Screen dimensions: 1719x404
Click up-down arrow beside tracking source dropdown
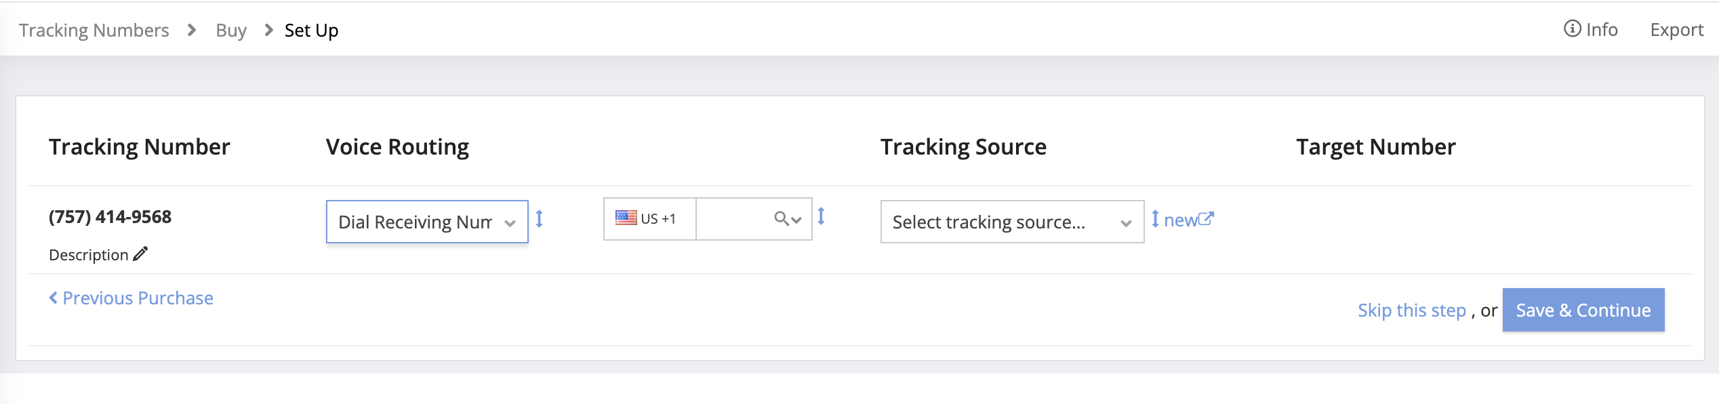click(x=1155, y=220)
